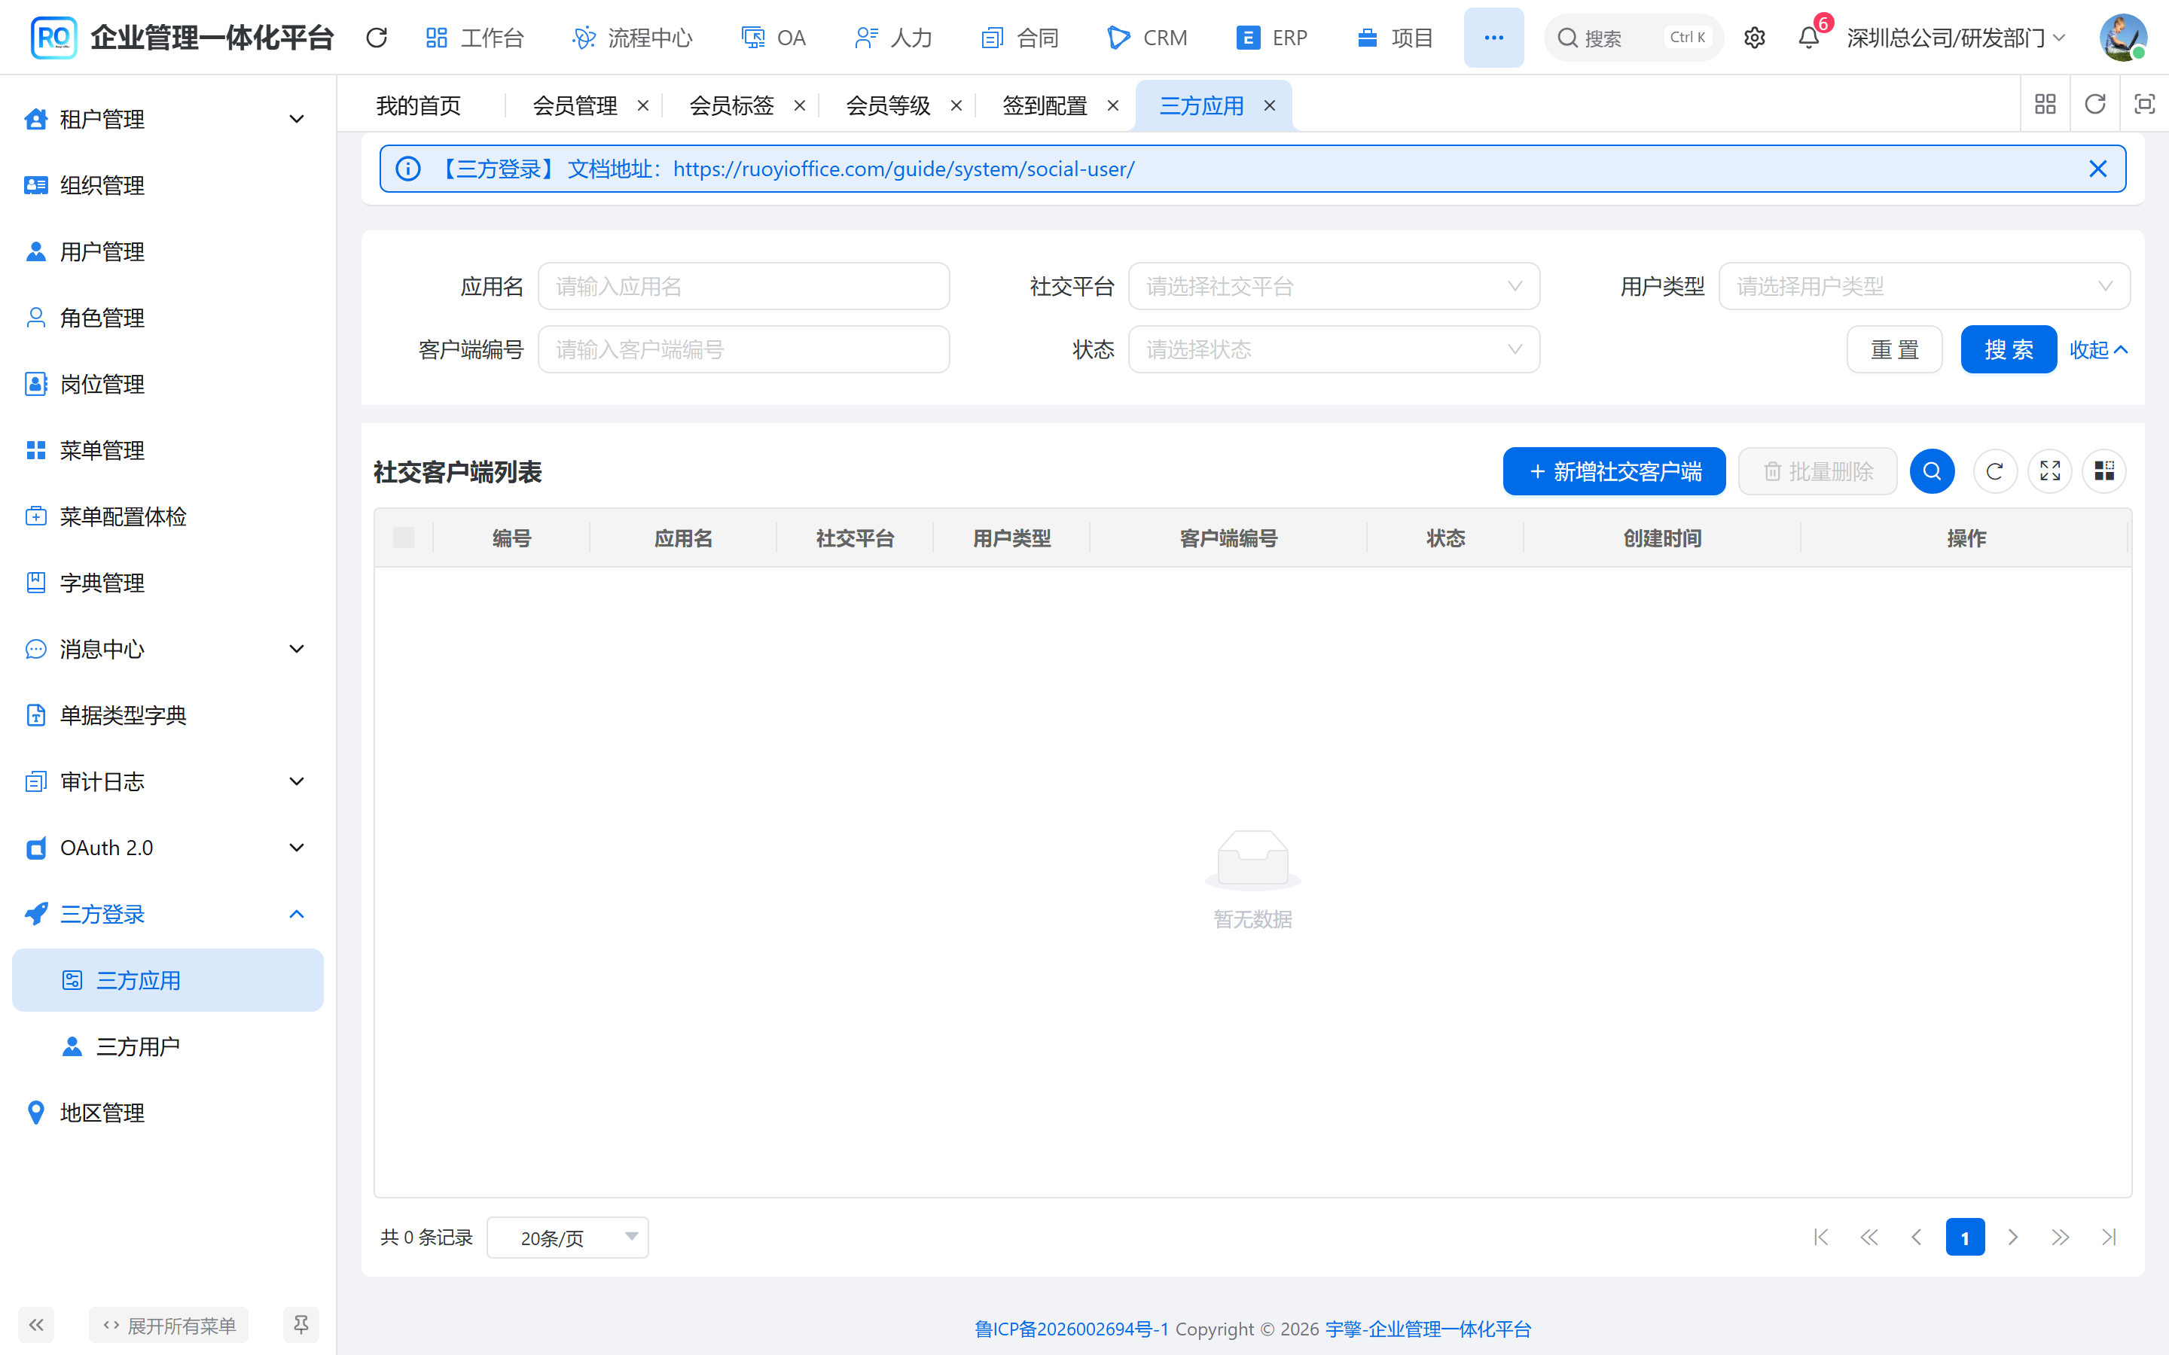Click the 新增社交客户端 button
Image resolution: width=2169 pixels, height=1355 pixels.
pos(1614,471)
